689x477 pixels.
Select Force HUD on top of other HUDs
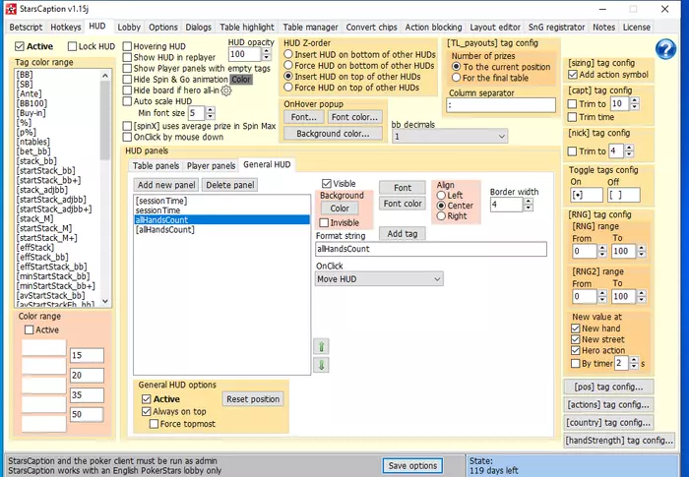coord(288,88)
